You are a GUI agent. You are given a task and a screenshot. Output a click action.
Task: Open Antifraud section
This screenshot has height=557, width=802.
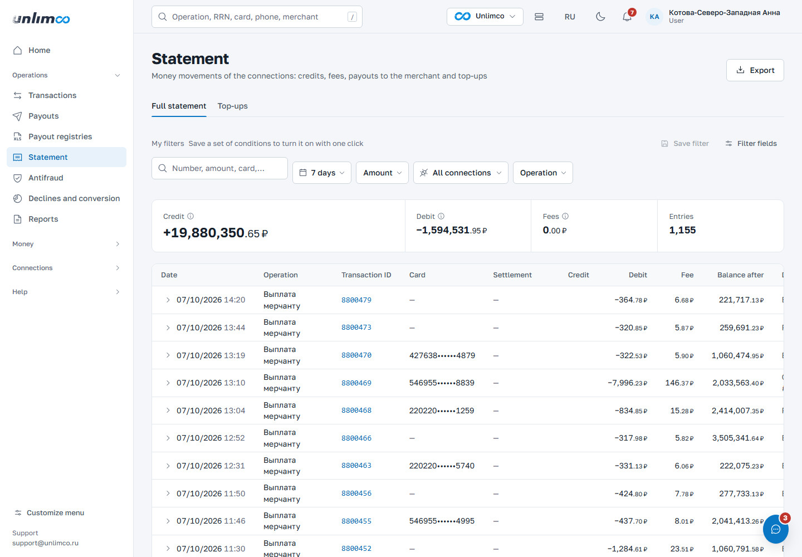pos(66,178)
